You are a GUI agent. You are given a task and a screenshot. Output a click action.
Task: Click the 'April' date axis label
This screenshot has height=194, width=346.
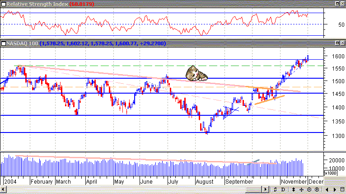click(92, 182)
